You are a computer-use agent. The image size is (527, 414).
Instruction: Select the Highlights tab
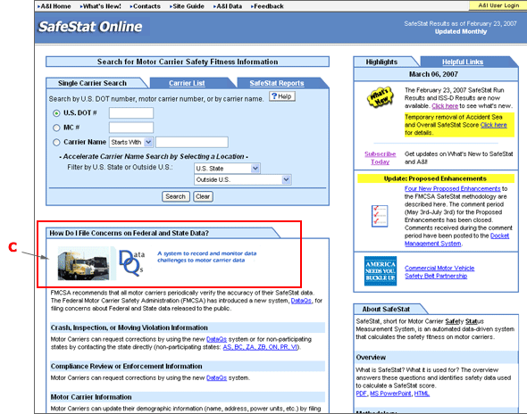(381, 62)
